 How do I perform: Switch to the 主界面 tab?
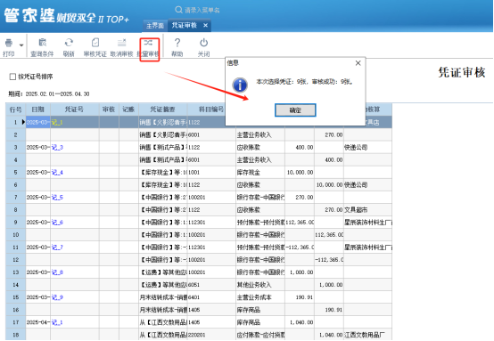(154, 25)
